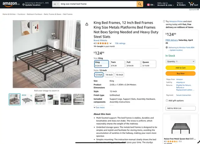Select the Try Amazon Prime radio option

pyautogui.click(x=164, y=22)
